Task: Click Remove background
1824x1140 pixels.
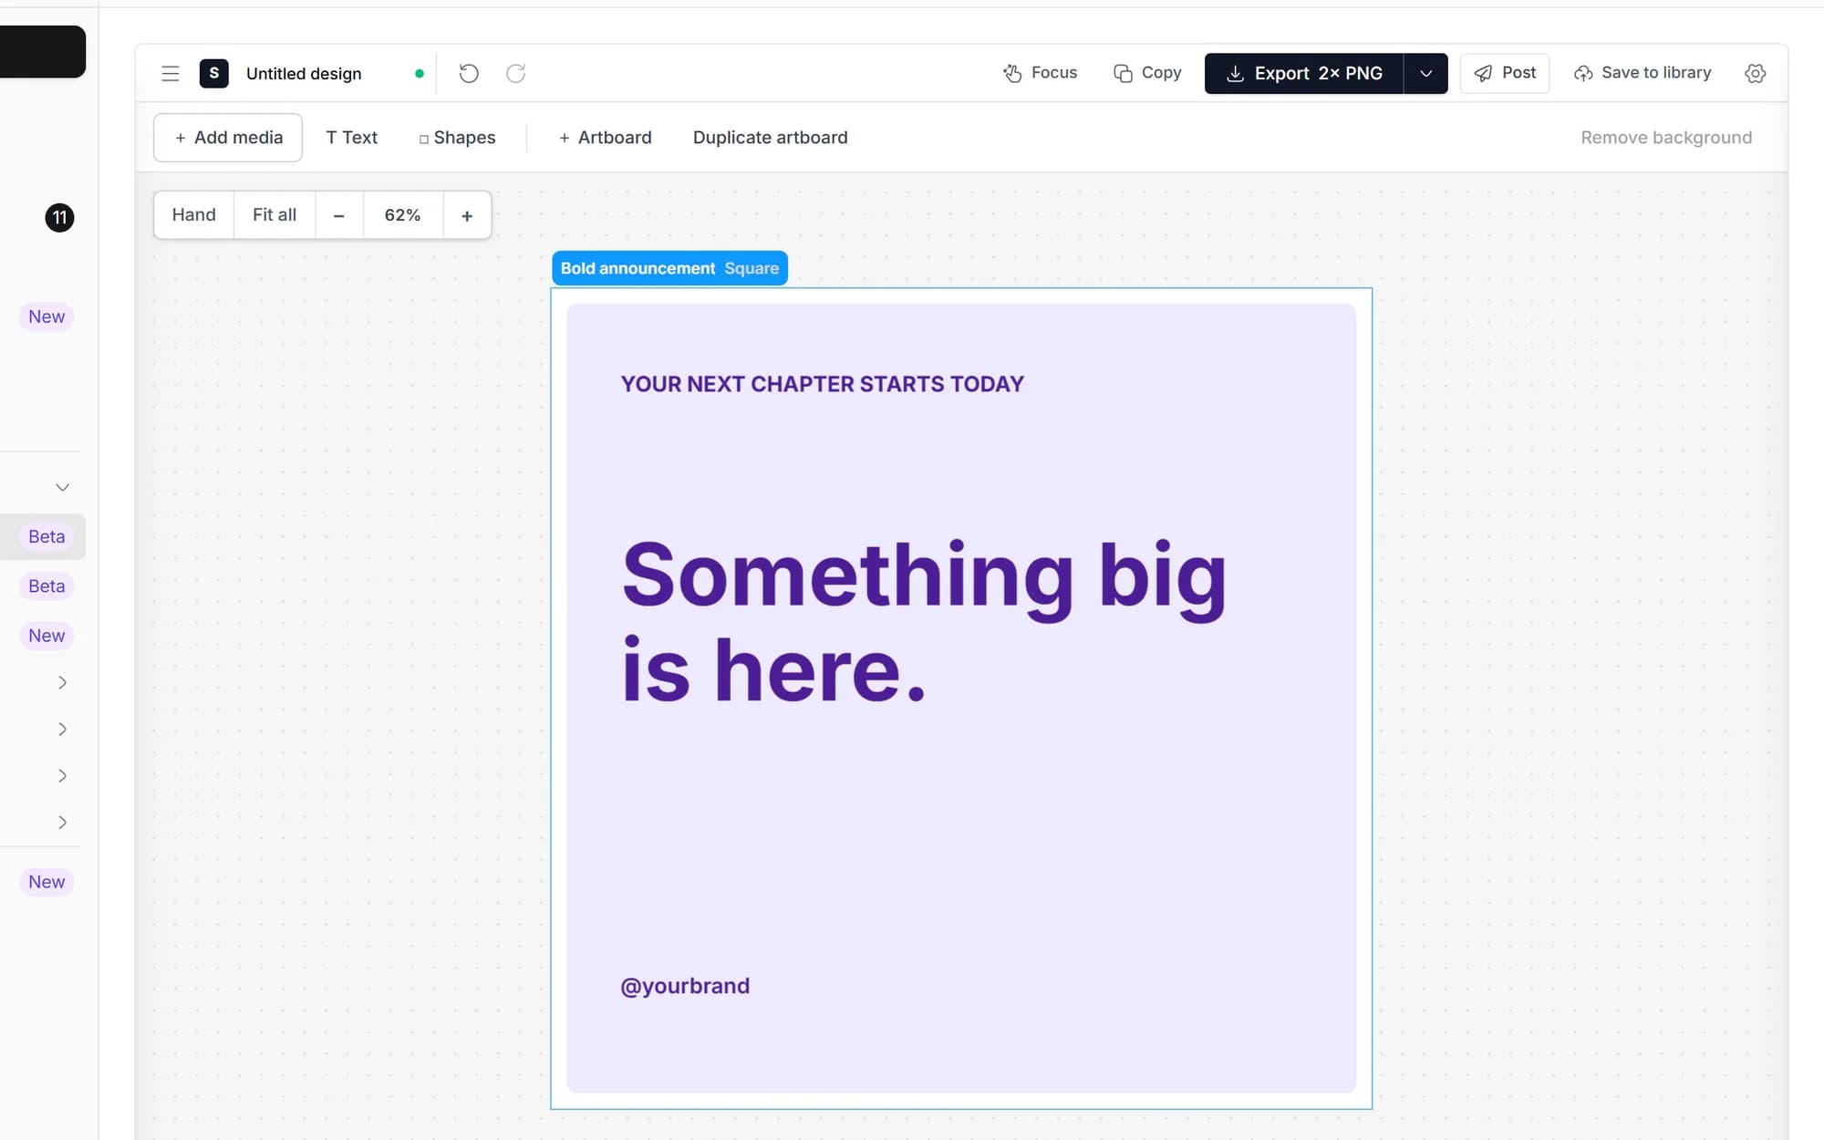Action: 1666,138
